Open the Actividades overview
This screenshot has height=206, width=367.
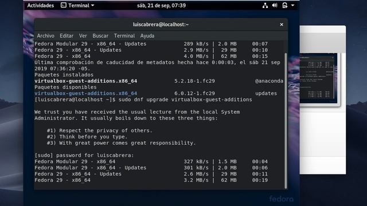coord(41,5)
